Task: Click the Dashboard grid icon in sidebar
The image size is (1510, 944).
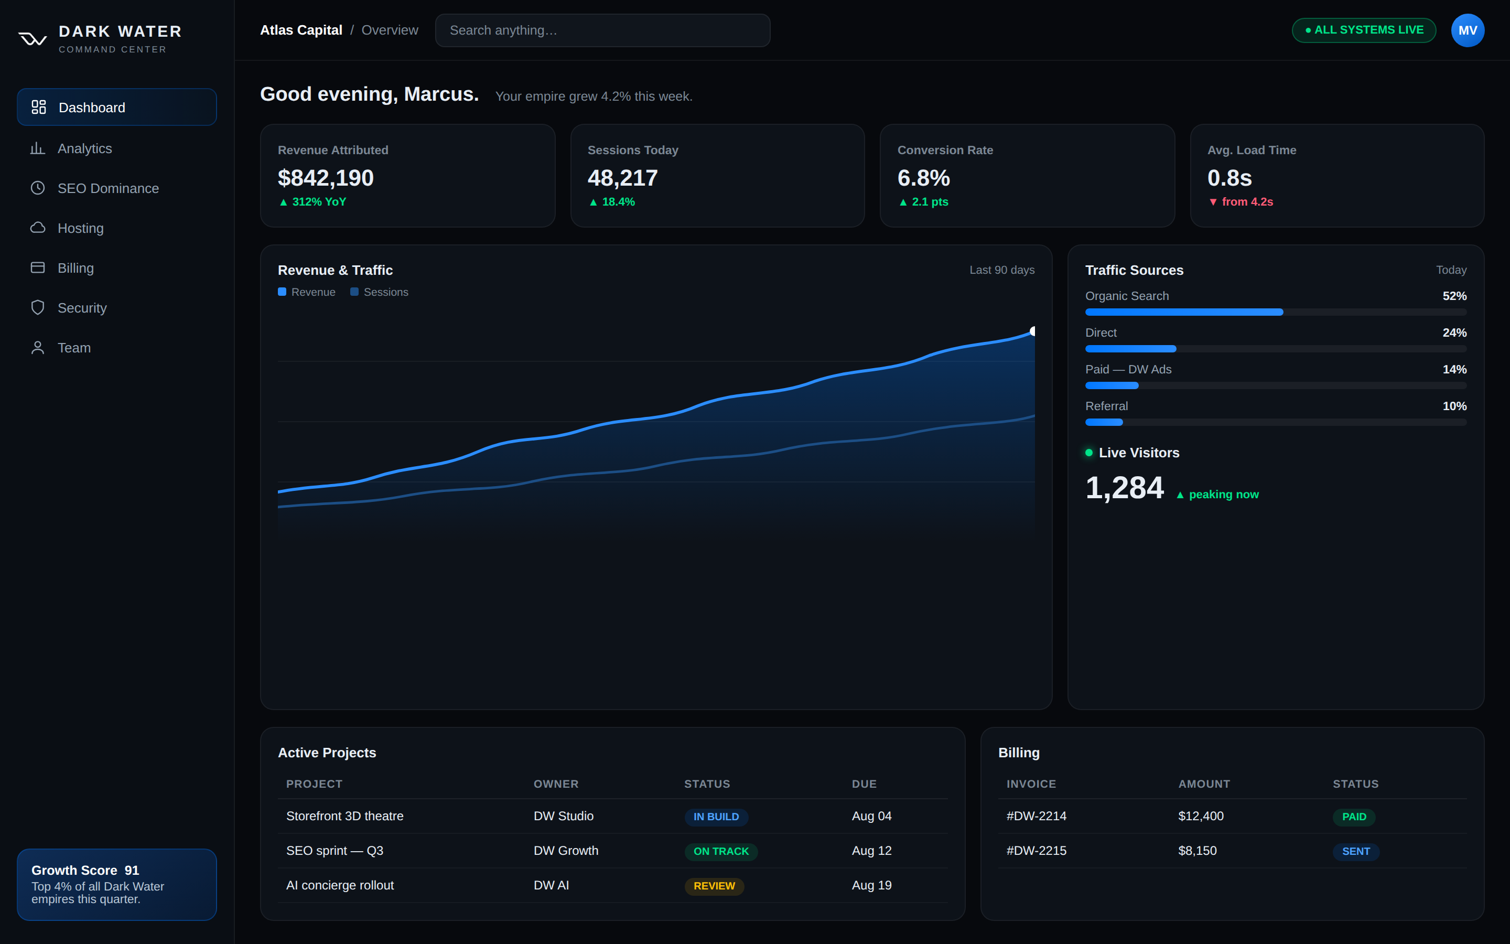Action: pos(39,108)
